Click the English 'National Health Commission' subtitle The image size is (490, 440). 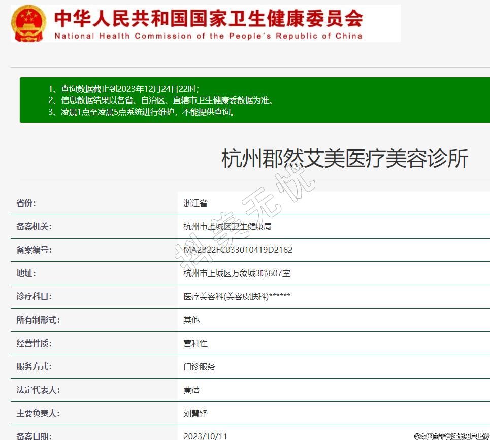[x=208, y=36]
